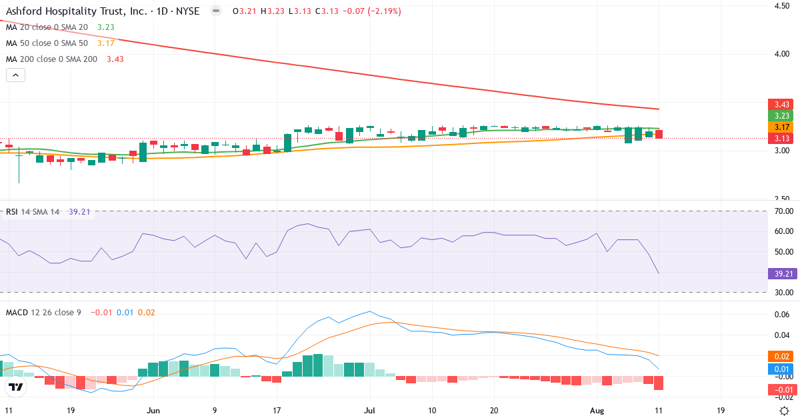Click the Jul date on time axis
The width and height of the screenshot is (800, 420).
(371, 411)
